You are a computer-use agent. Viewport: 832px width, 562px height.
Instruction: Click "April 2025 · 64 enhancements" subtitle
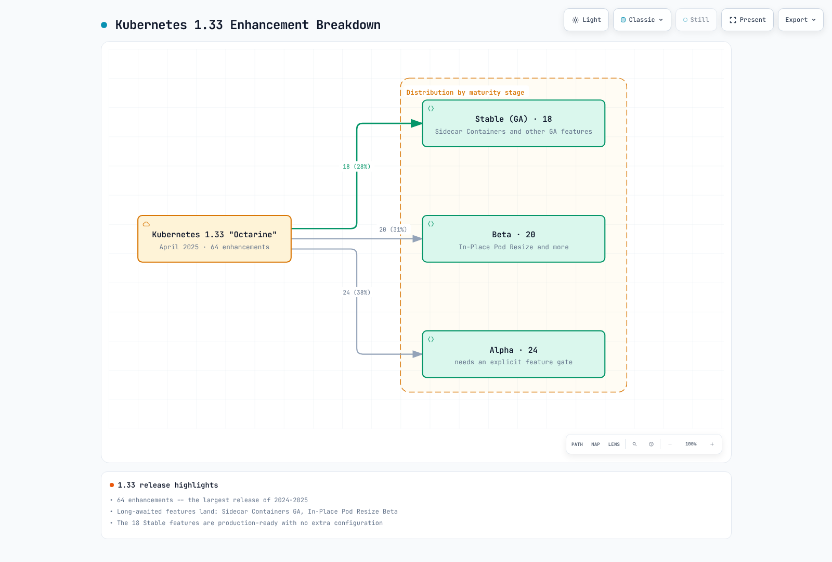pos(214,247)
